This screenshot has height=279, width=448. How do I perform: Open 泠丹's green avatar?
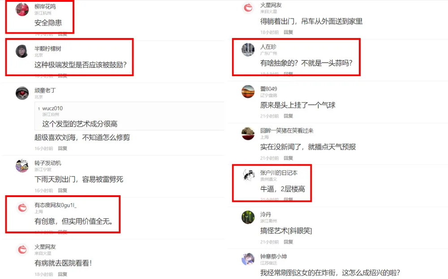(x=248, y=217)
